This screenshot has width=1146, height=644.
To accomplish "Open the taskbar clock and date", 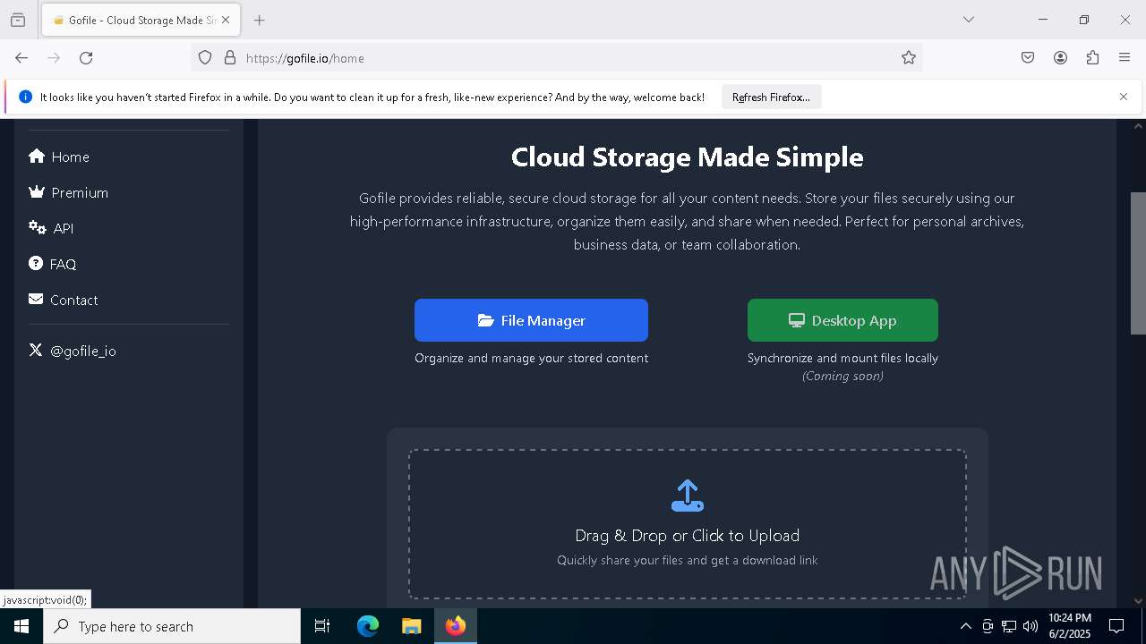I will tap(1070, 626).
